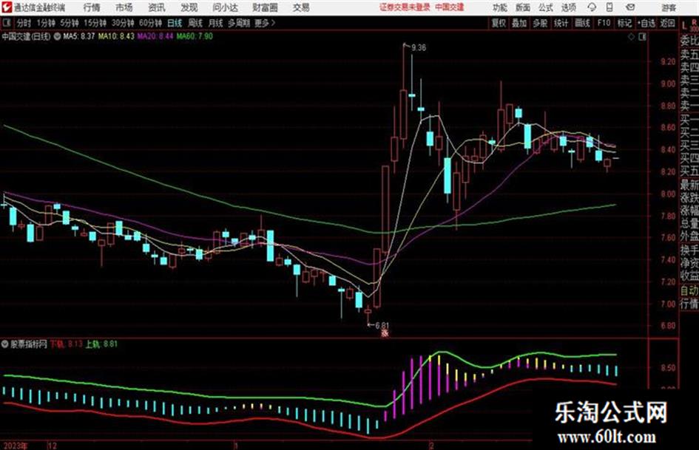Open the F10 company info button
This screenshot has width=699, height=450.
[x=603, y=23]
